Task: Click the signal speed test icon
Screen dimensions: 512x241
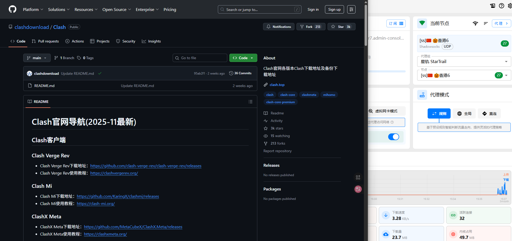Action: (475, 23)
